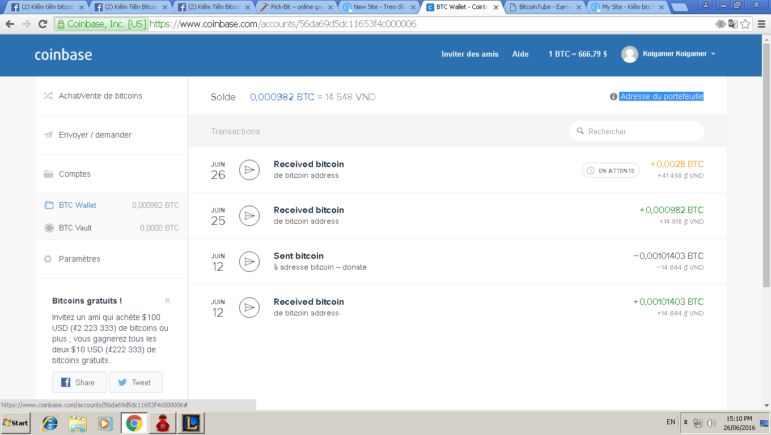Click the browser forward arrow
771x435 pixels.
click(26, 24)
